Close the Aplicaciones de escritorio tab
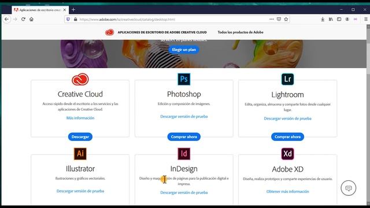This screenshot has width=370, height=208. click(x=64, y=10)
